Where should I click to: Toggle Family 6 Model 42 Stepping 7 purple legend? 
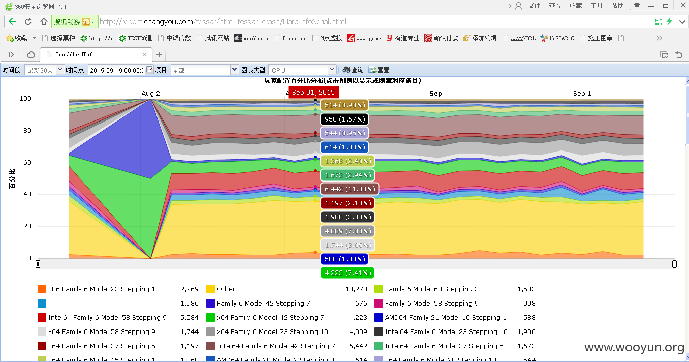[x=258, y=303]
